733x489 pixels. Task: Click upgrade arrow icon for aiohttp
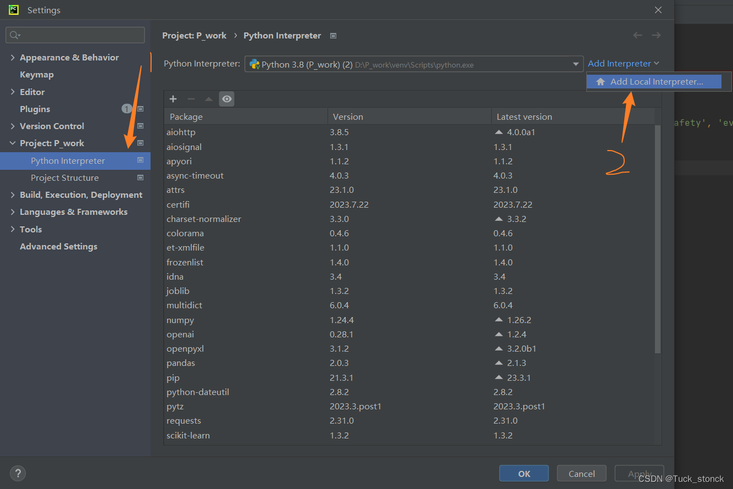499,132
